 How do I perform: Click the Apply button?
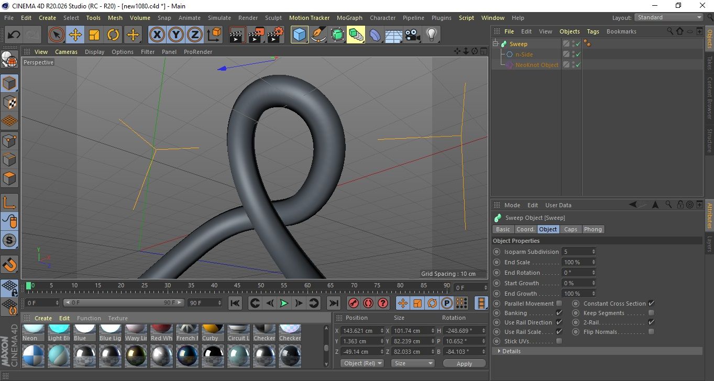464,363
